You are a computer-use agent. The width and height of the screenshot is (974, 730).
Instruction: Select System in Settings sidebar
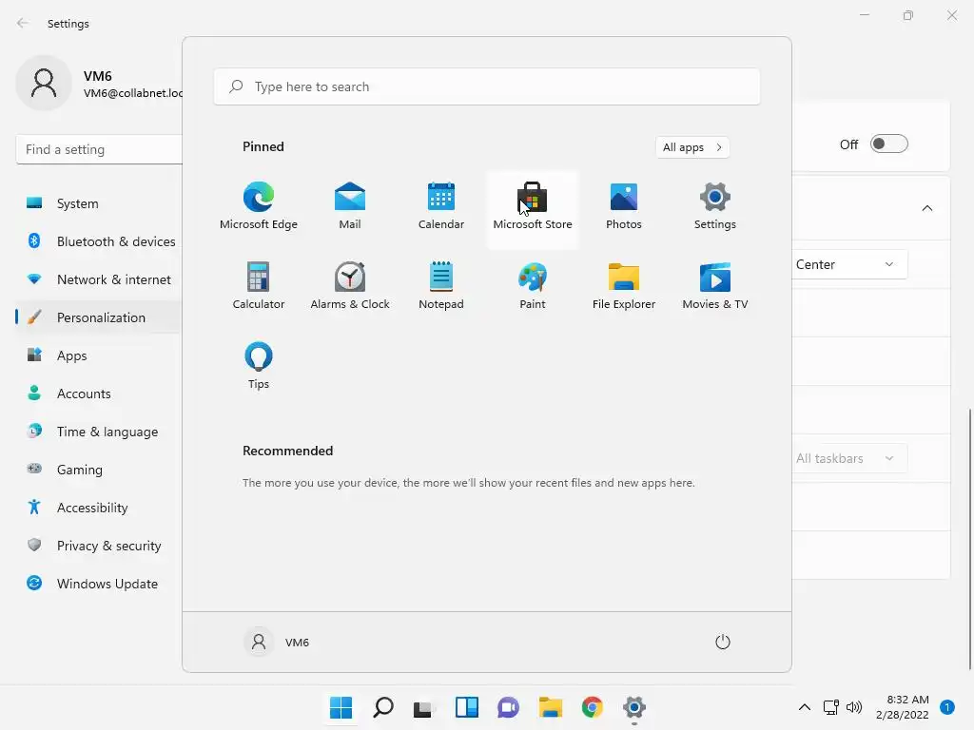[x=99, y=203]
